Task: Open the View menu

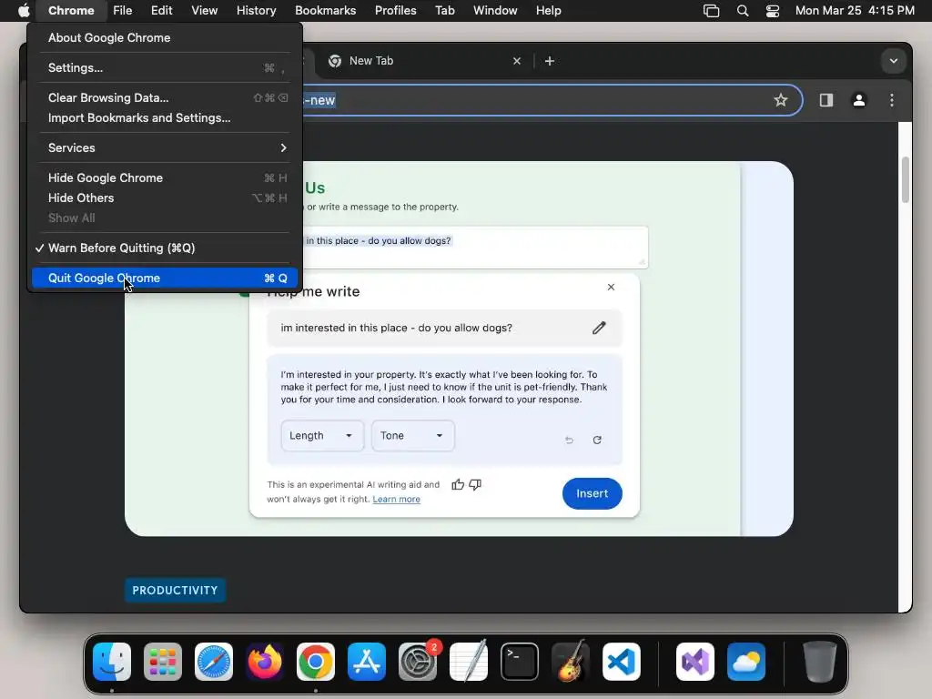Action: click(x=204, y=10)
